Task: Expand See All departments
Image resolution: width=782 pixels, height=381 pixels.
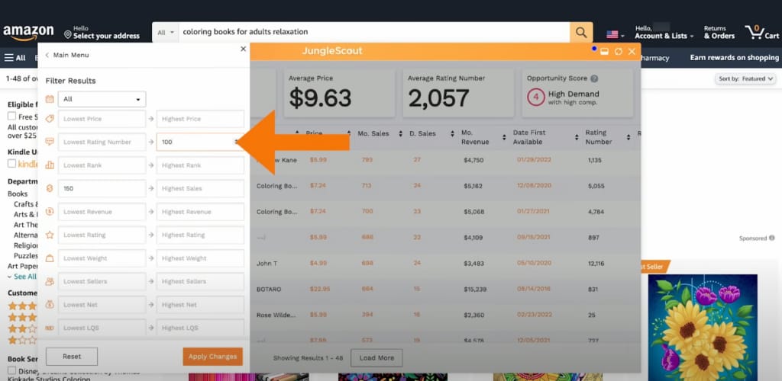Action: (x=22, y=277)
